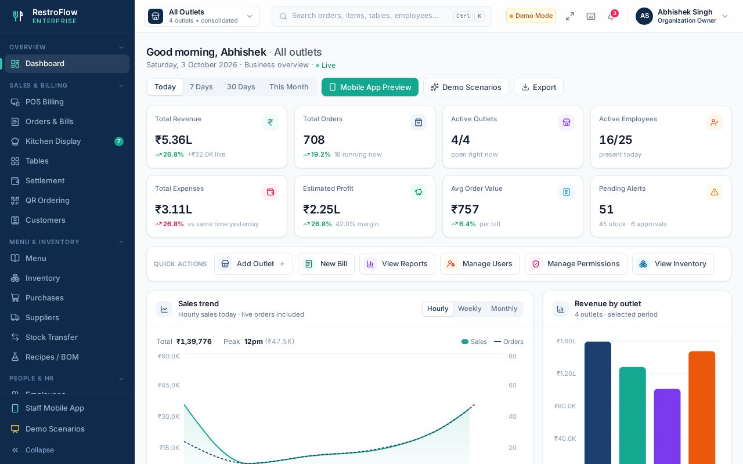Click the RestroFlow logo icon
This screenshot has width=743, height=464.
pos(18,16)
